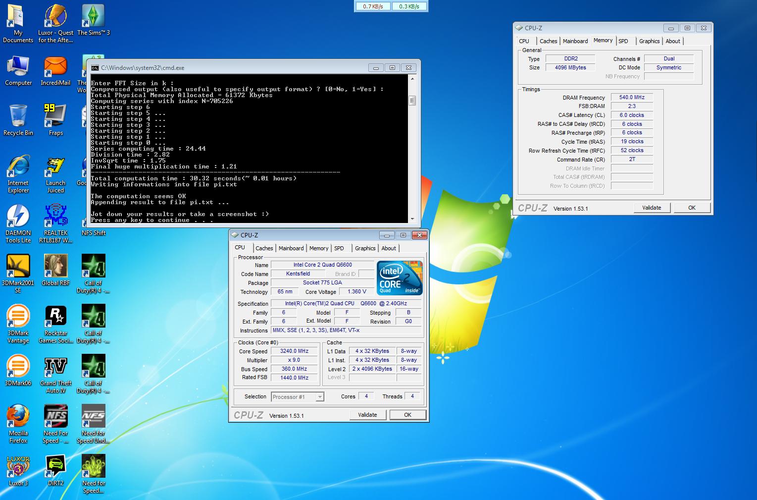Select the Launch Juiced shortcut
This screenshot has height=500, width=757.
point(55,173)
